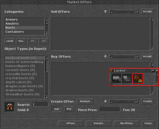Click the Create Offer amount slider track
The image size is (159, 129).
point(124,101)
